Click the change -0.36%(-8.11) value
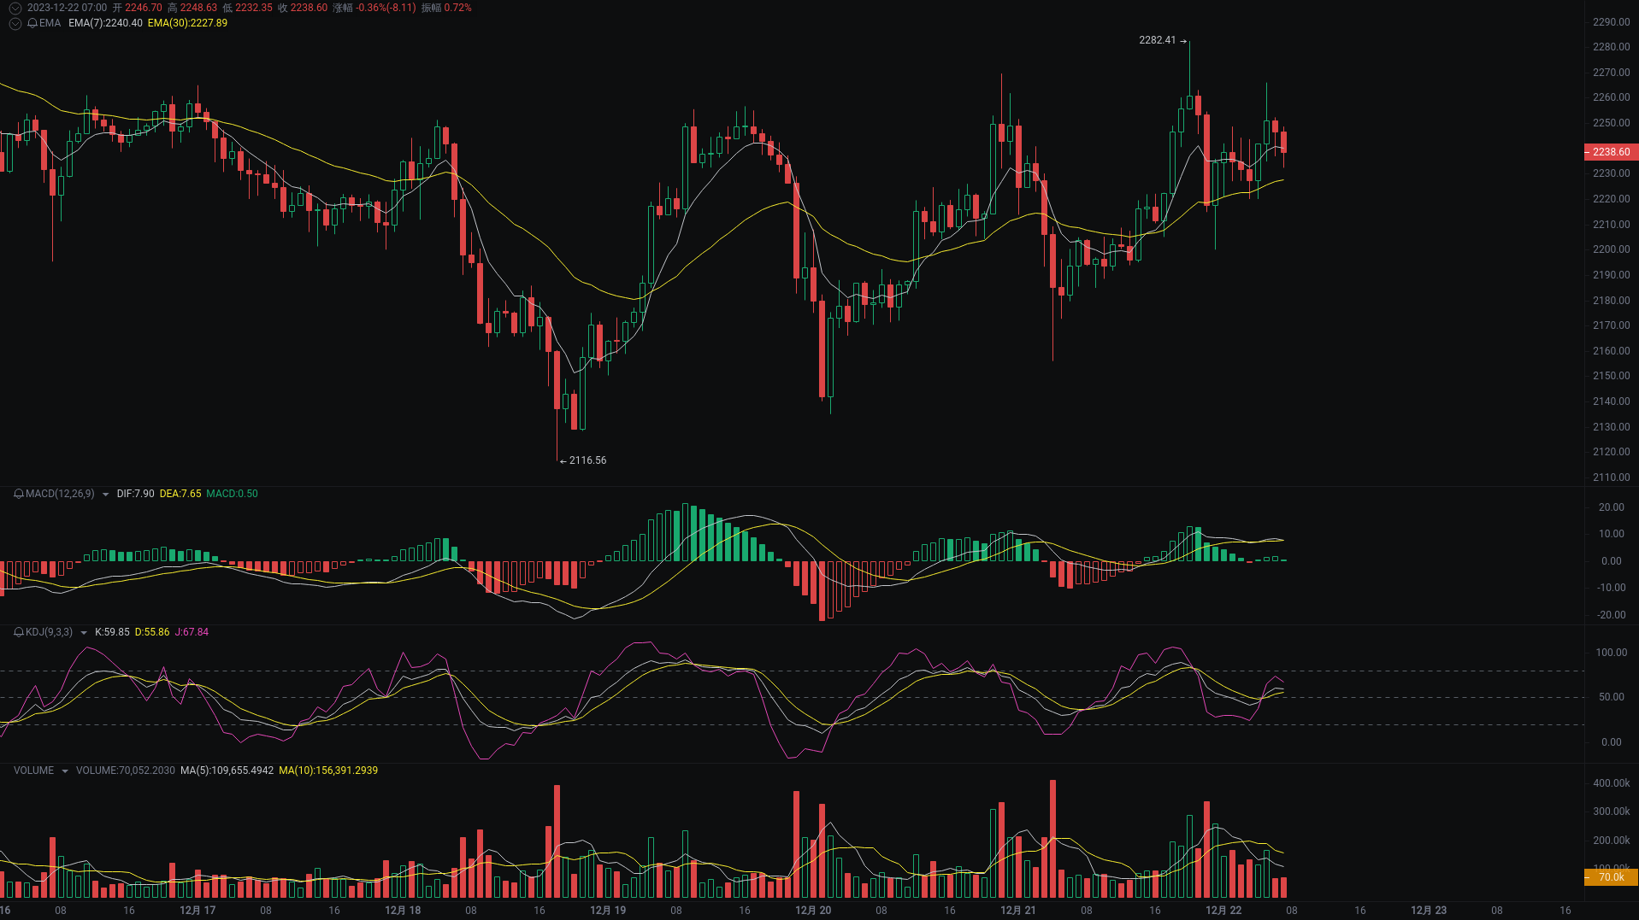This screenshot has width=1639, height=920. click(386, 8)
